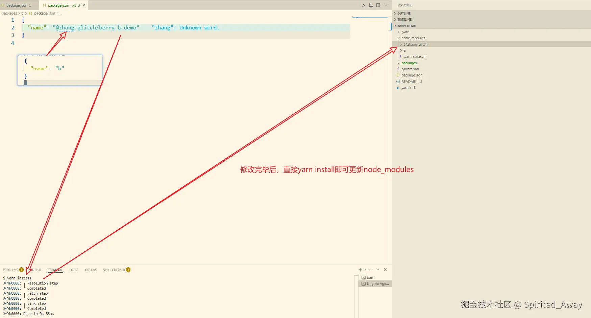Open the SPELL CHECKER panel tab

coord(114,270)
